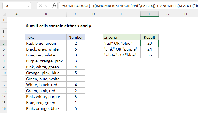Viewport: 198px width, 113px height.
Task: Click number cell in 'Orange, pink, blue' row
Action: (x=76, y=73)
